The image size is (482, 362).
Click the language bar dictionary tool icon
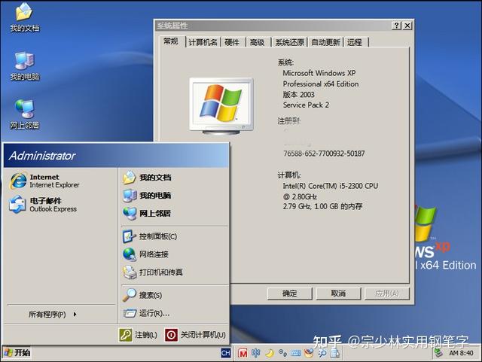pyautogui.click(x=309, y=353)
